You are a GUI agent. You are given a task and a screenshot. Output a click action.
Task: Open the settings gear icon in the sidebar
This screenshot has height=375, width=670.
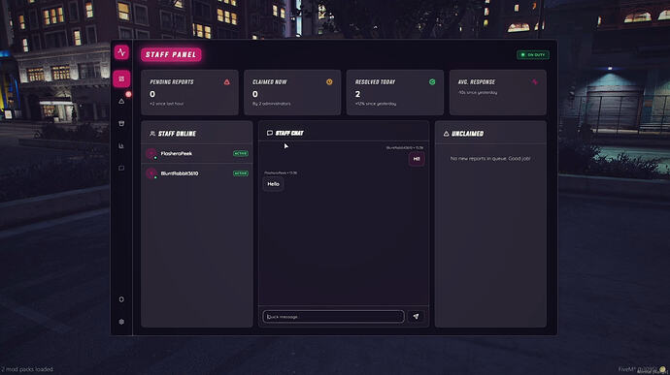click(121, 322)
